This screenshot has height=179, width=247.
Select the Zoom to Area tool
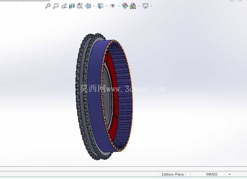tap(56, 6)
